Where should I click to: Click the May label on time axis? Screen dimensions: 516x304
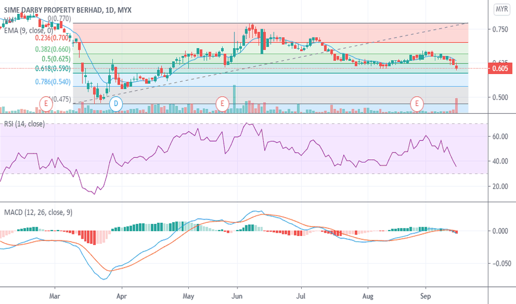(x=188, y=296)
